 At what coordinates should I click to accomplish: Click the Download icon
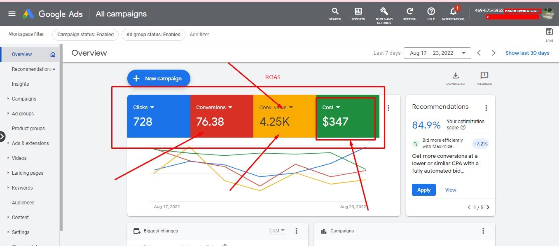click(x=455, y=76)
